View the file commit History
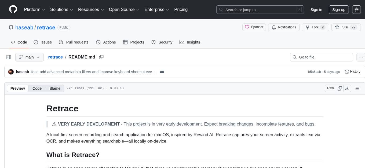The width and height of the screenshot is (365, 168). (x=352, y=72)
